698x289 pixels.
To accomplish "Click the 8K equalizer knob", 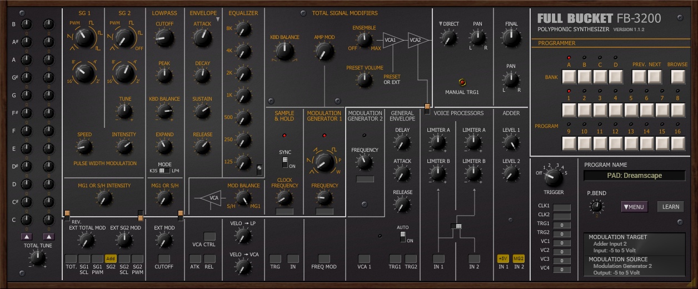I will pyautogui.click(x=243, y=28).
